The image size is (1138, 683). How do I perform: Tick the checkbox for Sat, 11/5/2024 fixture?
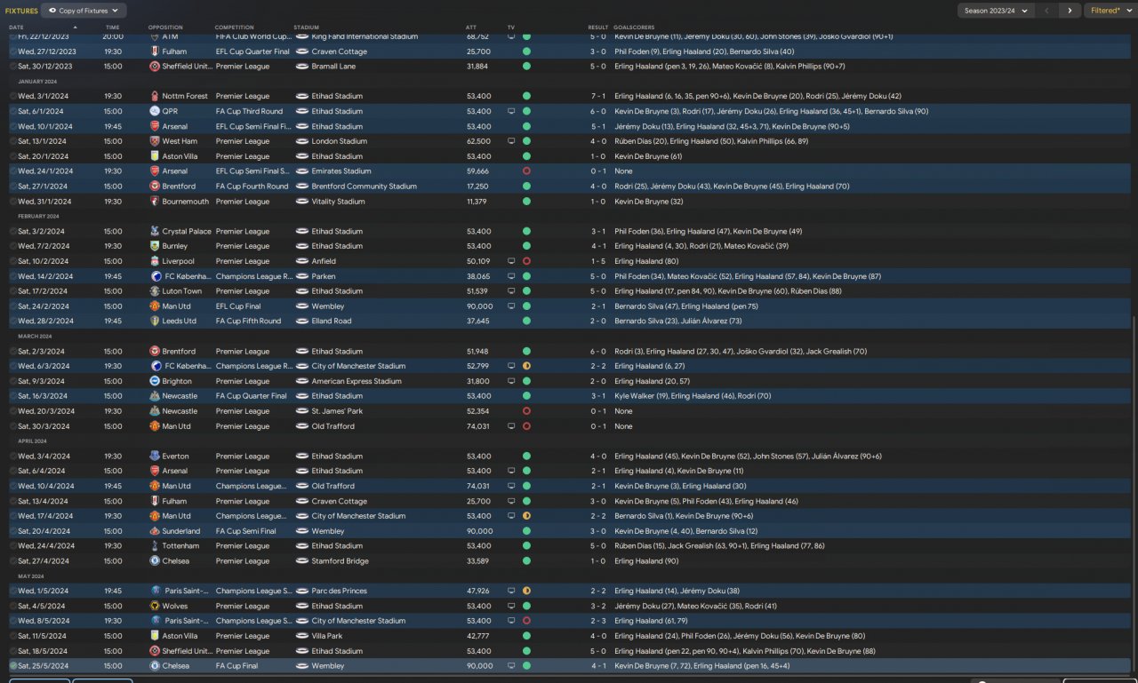(13, 636)
